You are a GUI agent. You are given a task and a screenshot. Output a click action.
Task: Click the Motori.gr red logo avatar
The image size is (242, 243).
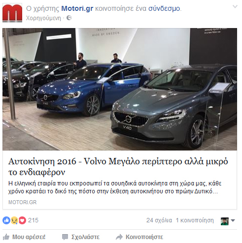[12, 13]
